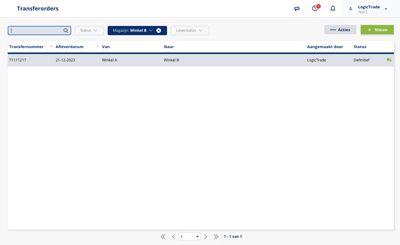Go to the first page
Screen dimensions: 400x245
tap(163, 237)
